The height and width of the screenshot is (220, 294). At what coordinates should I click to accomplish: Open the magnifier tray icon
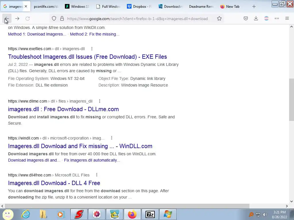[251, 214]
